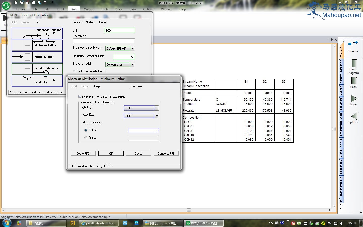Open Help menu in Minimum Reflux dialog
This screenshot has height=227, width=363.
pyautogui.click(x=97, y=86)
